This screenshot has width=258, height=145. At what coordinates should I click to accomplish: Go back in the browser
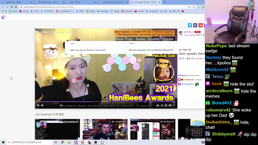click(x=3, y=7)
